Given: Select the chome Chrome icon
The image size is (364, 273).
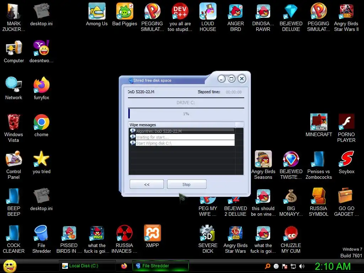Looking at the screenshot, I should tap(41, 125).
